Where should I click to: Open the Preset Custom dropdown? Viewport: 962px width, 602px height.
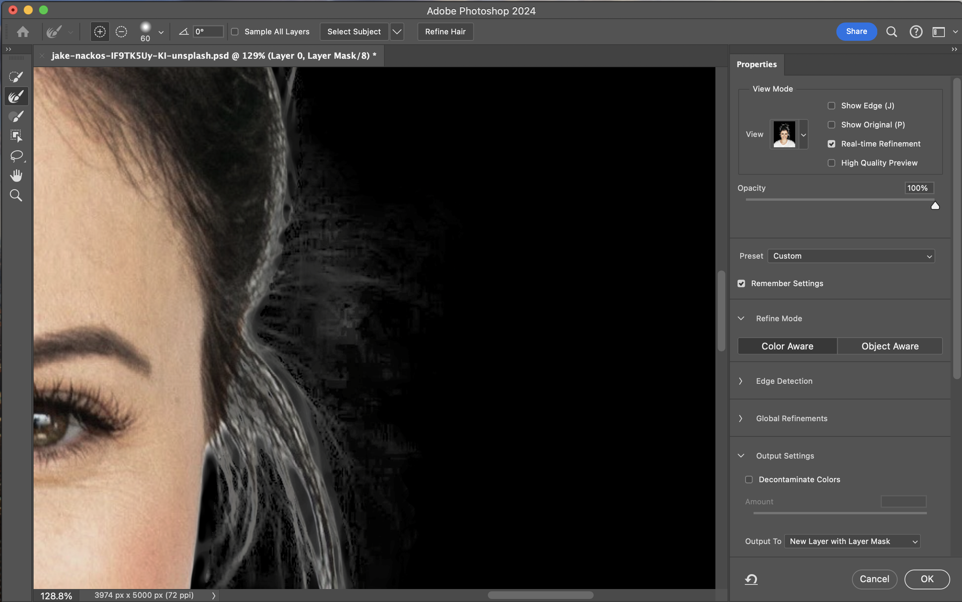[851, 256]
